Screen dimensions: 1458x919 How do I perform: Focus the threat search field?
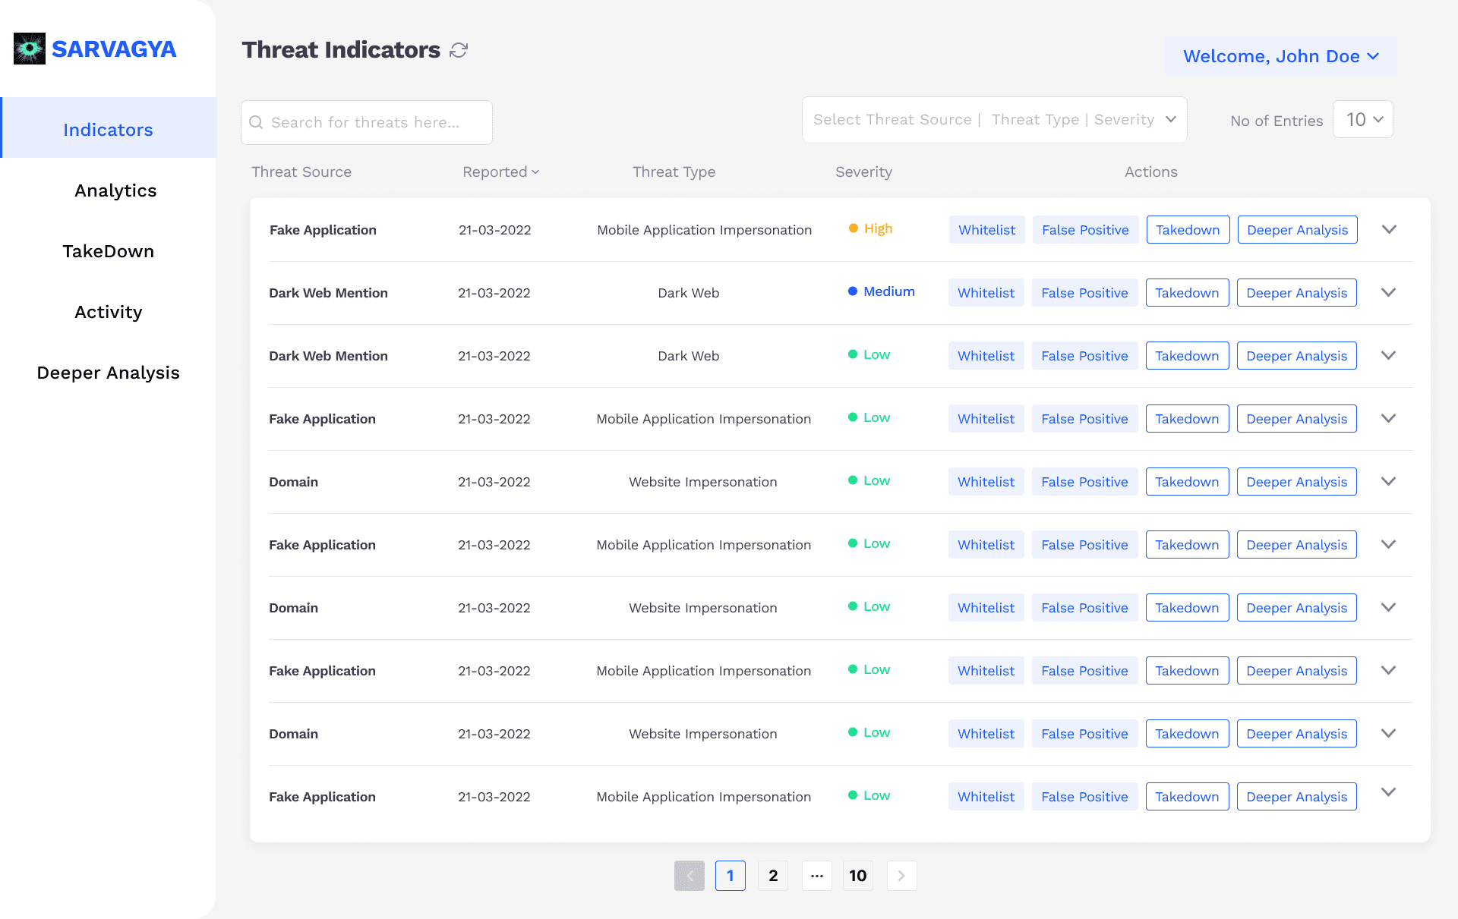point(367,122)
